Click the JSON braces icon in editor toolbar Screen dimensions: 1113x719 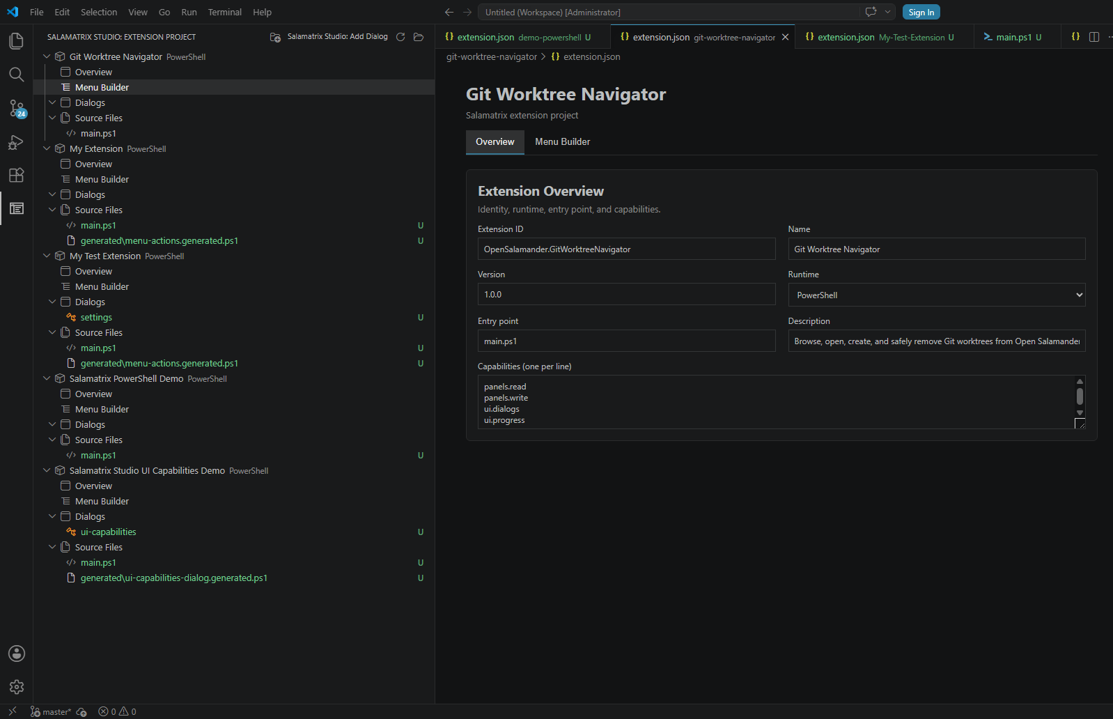(x=1075, y=37)
